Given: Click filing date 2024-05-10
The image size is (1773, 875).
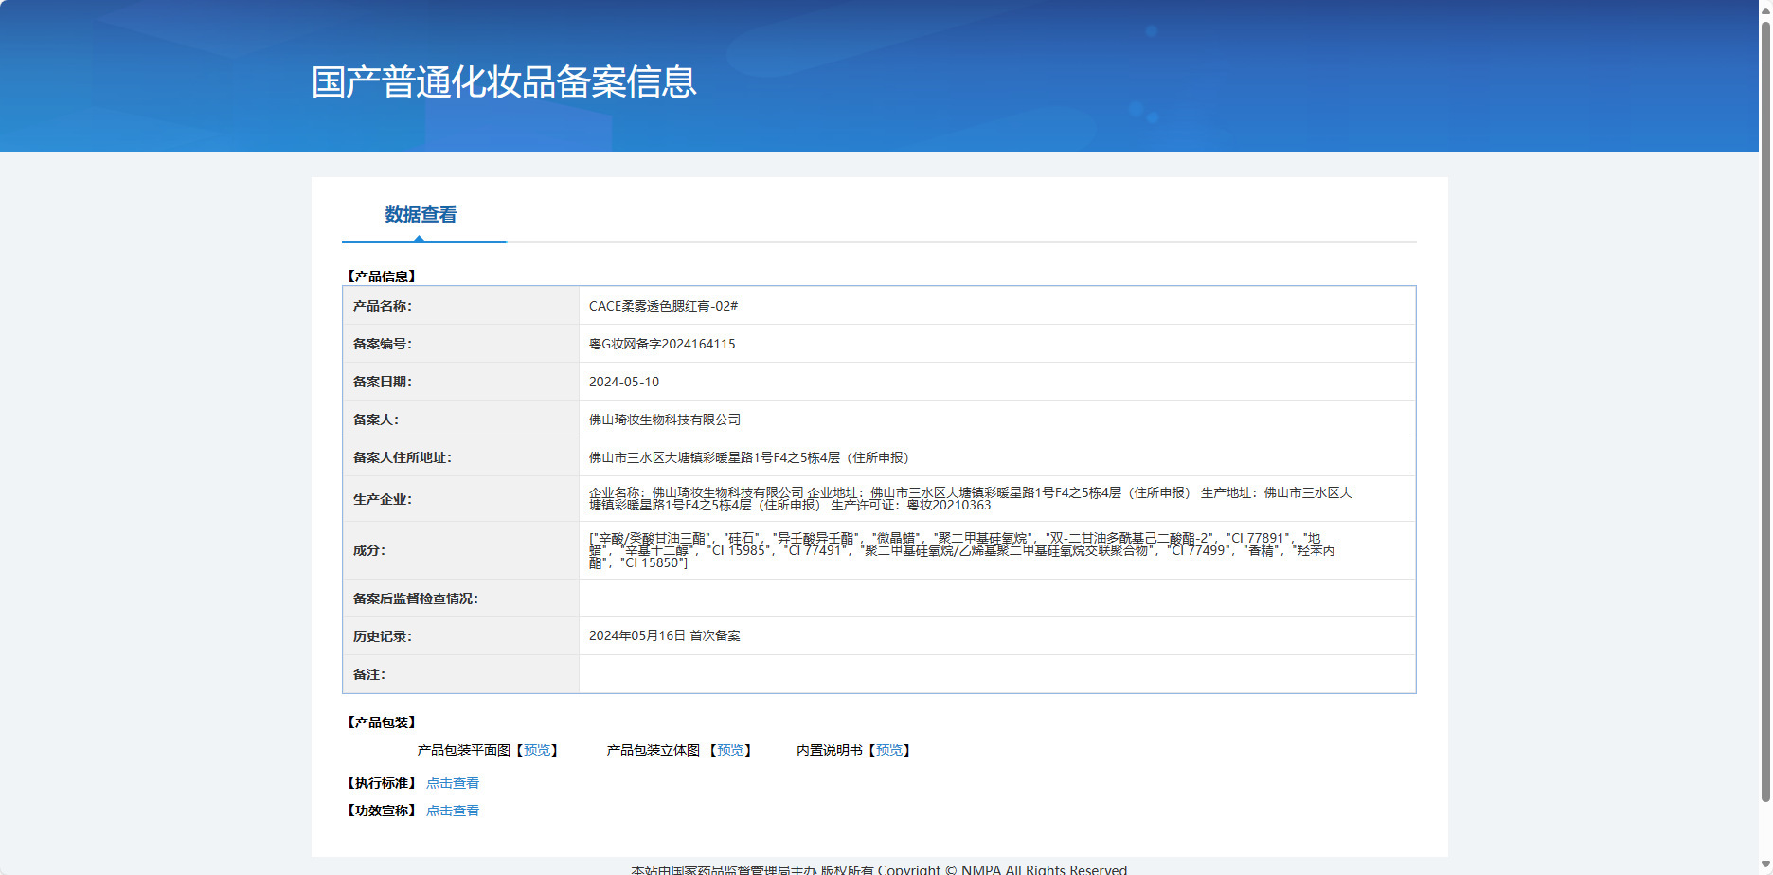Looking at the screenshot, I should tap(624, 382).
